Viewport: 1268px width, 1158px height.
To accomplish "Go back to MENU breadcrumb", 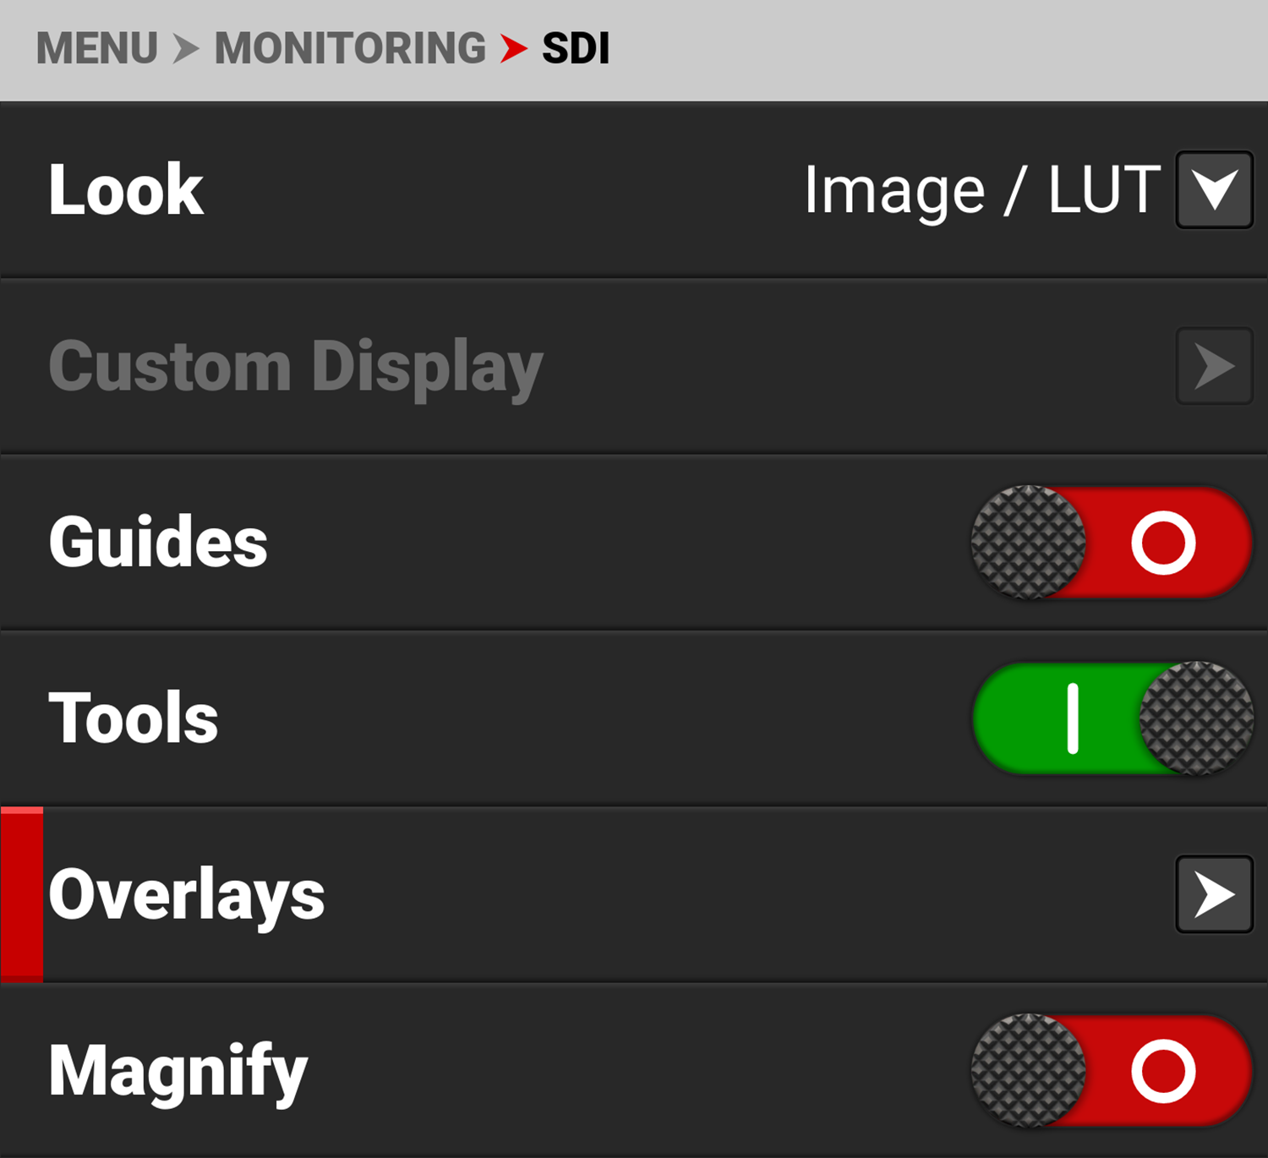I will pos(97,48).
